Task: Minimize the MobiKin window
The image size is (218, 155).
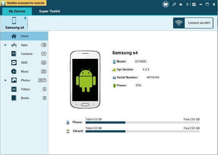Action: pyautogui.click(x=201, y=5)
